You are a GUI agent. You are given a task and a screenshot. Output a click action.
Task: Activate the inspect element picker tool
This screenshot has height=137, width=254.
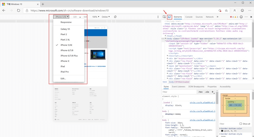(164, 17)
